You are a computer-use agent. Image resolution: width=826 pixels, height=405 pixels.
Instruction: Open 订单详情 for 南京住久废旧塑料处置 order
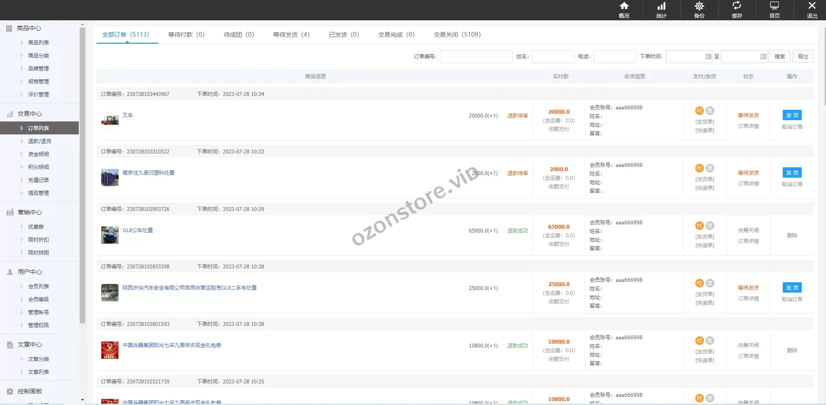pos(748,184)
